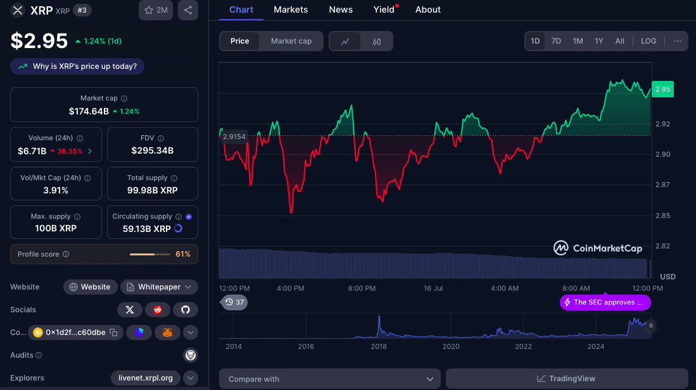Open FDV info icon
The image size is (696, 390).
[161, 138]
